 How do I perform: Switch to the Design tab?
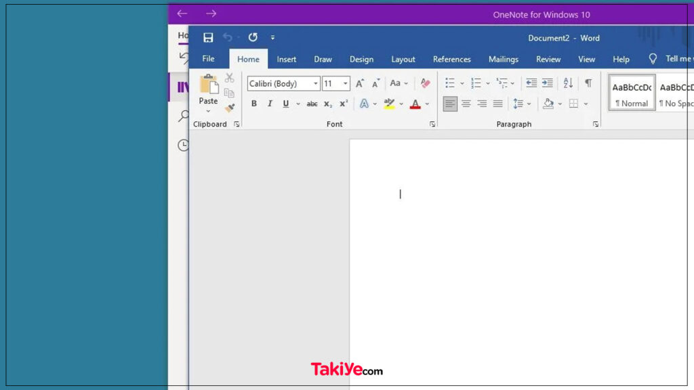[362, 60]
